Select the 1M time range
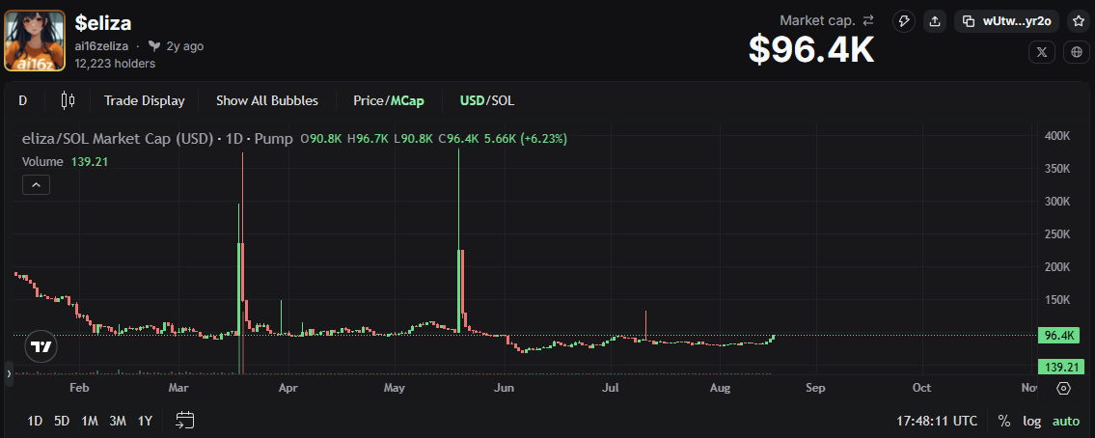The height and width of the screenshot is (438, 1095). [90, 421]
